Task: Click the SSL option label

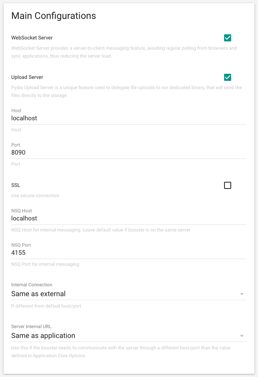Action: point(16,185)
